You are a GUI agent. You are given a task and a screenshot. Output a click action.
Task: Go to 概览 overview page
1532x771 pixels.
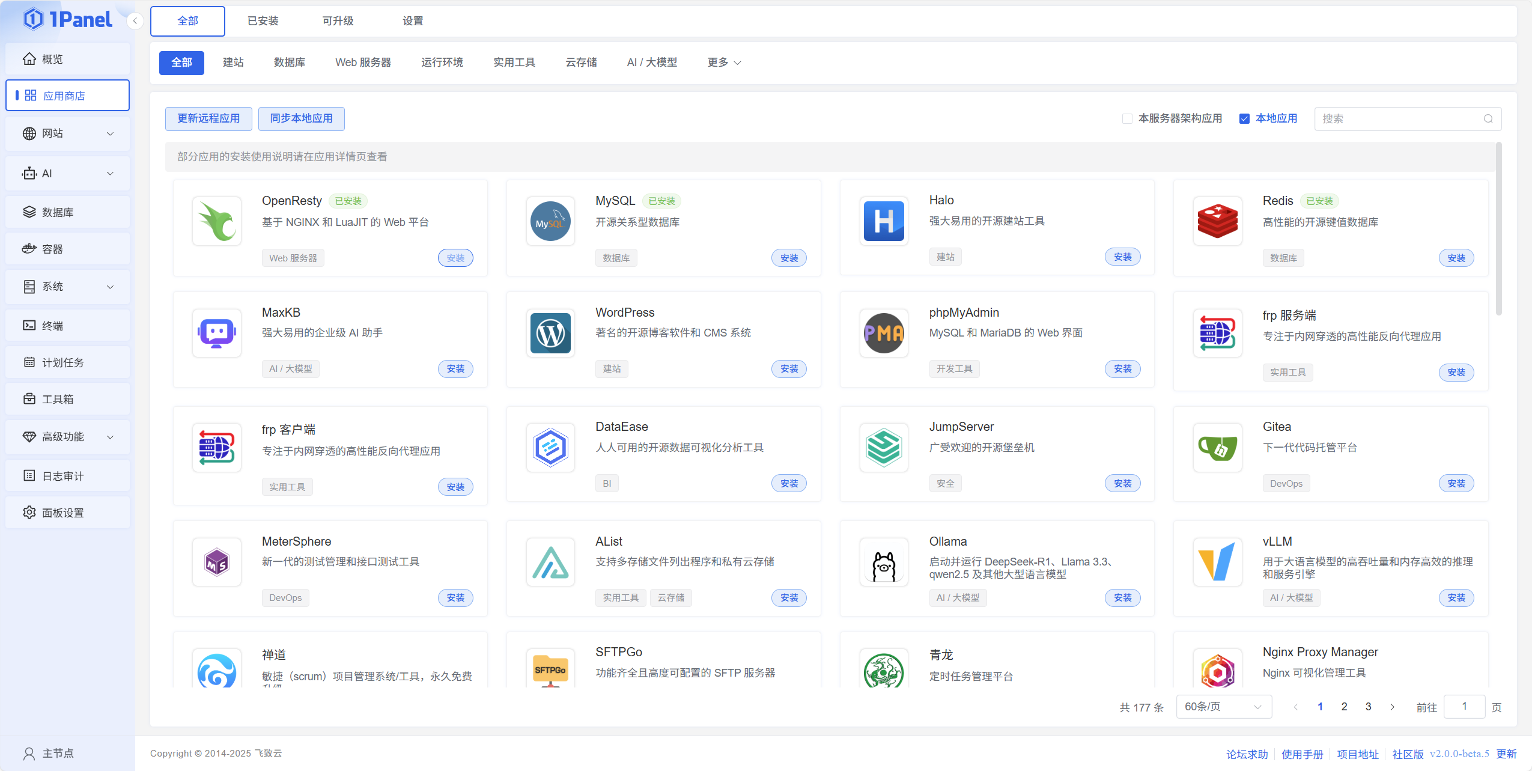(x=67, y=59)
